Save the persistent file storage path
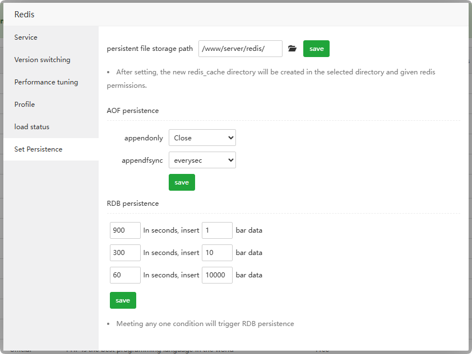This screenshot has width=472, height=354. click(x=316, y=49)
